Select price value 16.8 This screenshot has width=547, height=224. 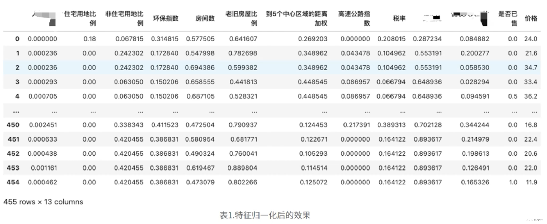coord(531,125)
